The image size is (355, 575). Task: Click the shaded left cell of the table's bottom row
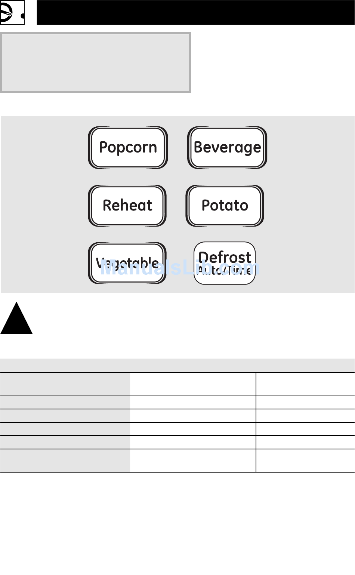65,461
